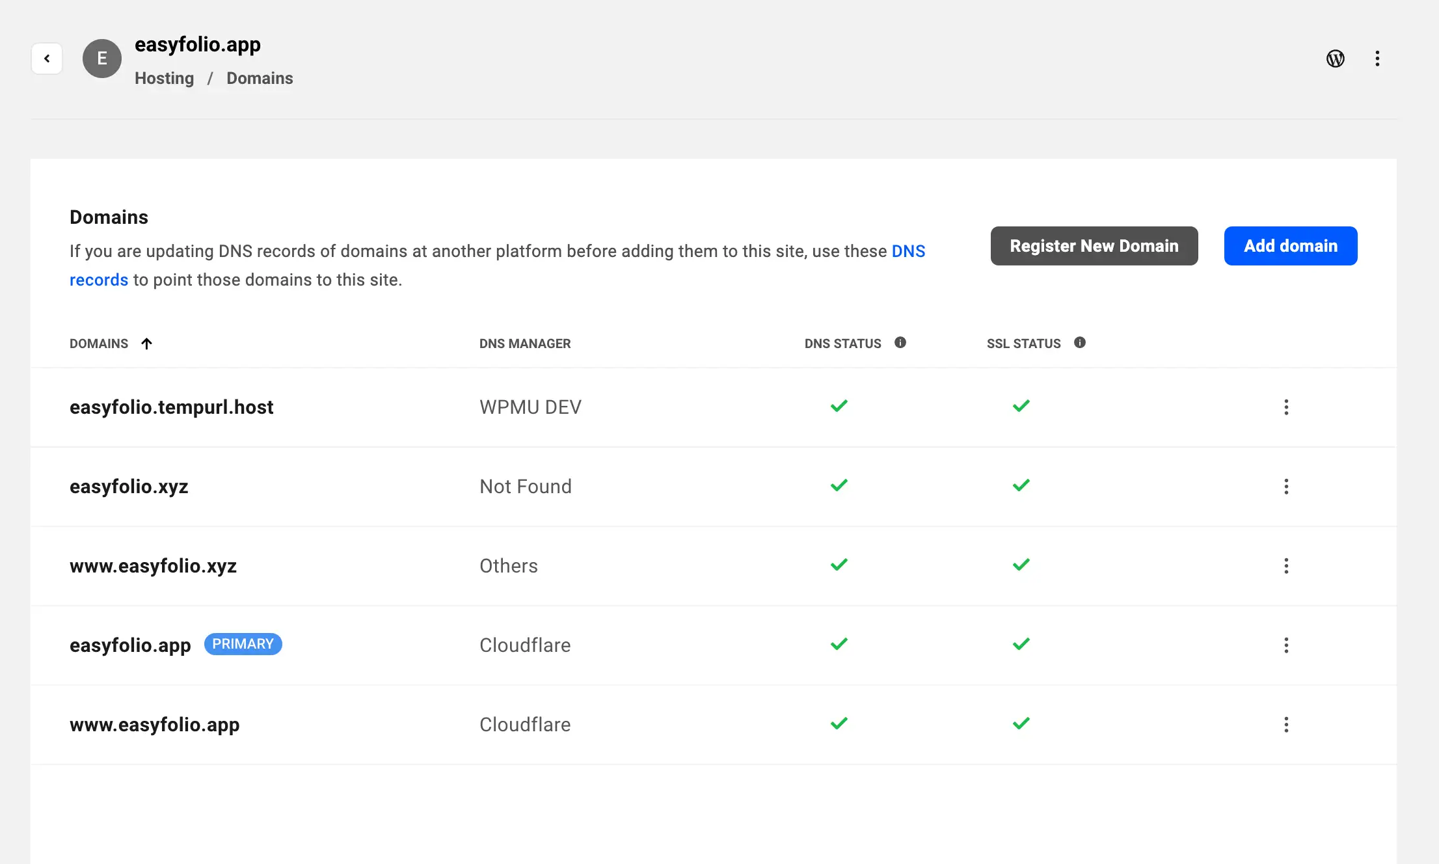Click the back arrow button

pyautogui.click(x=47, y=59)
